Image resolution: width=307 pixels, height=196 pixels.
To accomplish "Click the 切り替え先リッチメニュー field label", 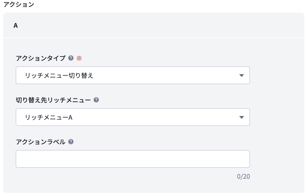I will [53, 100].
